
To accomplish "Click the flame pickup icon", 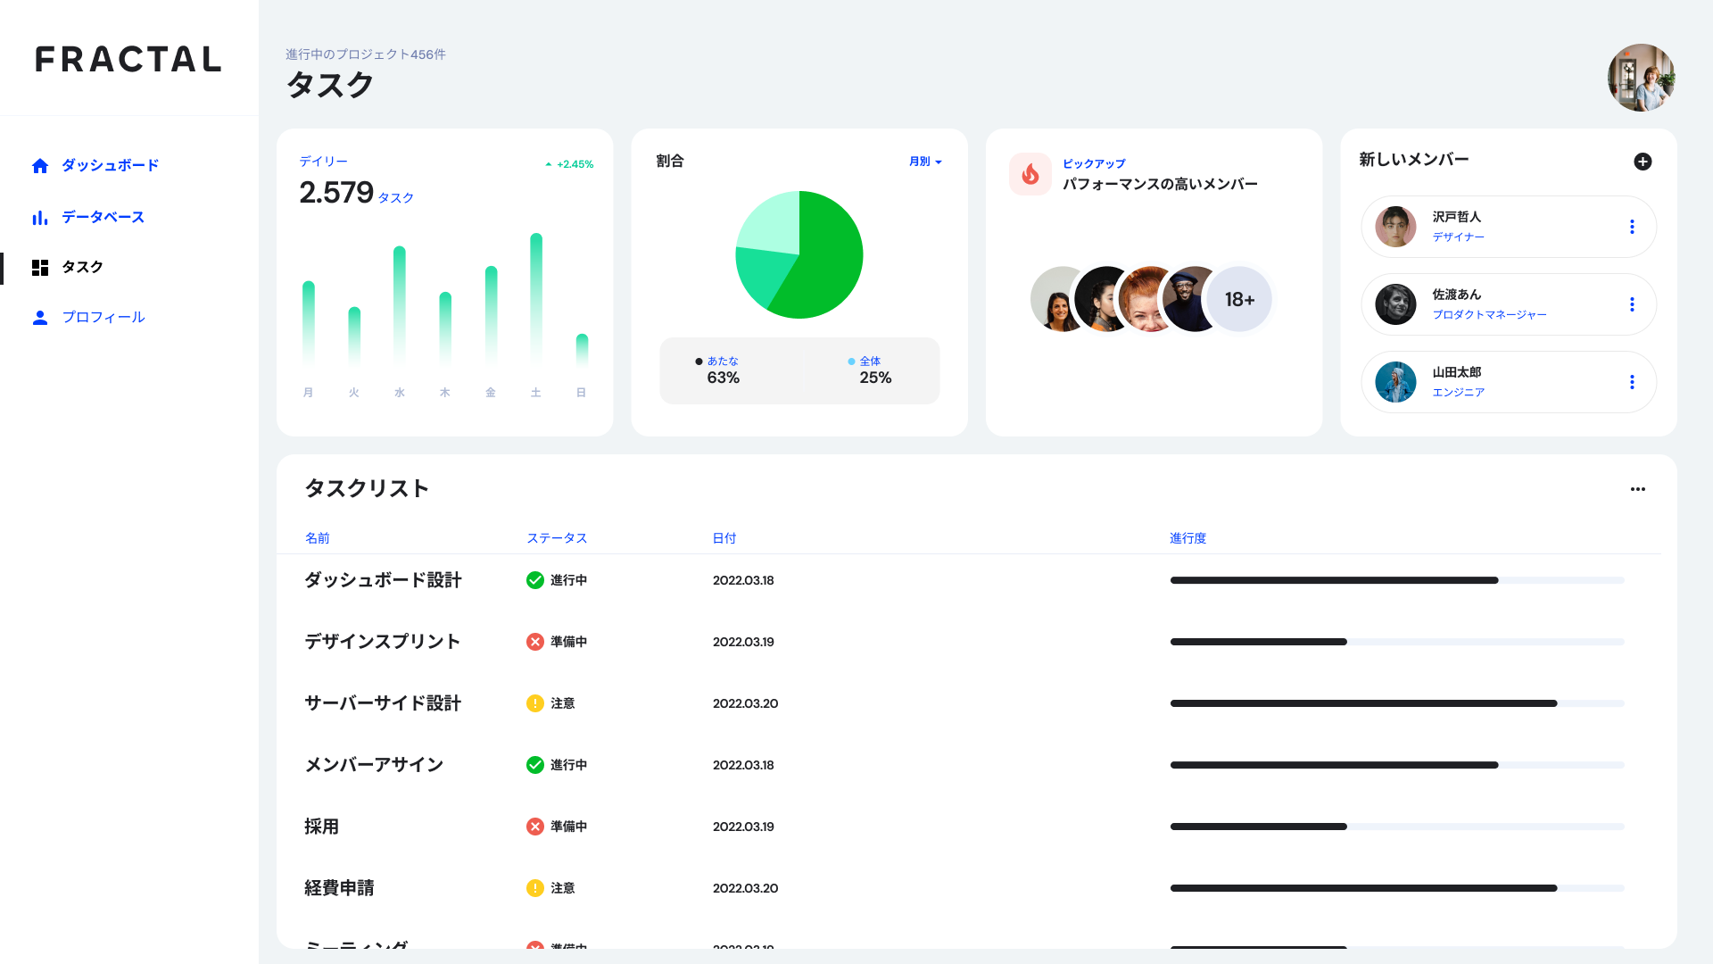I will [x=1030, y=174].
